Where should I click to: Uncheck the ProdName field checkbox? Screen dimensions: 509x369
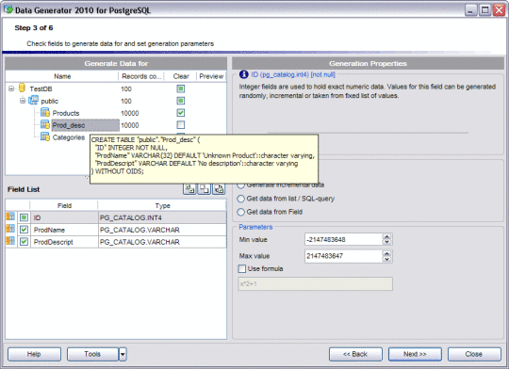tap(24, 230)
